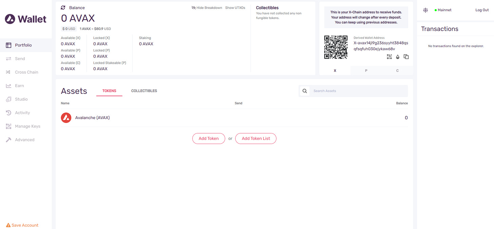Open the Earn page
The image size is (494, 229).
(26, 86)
